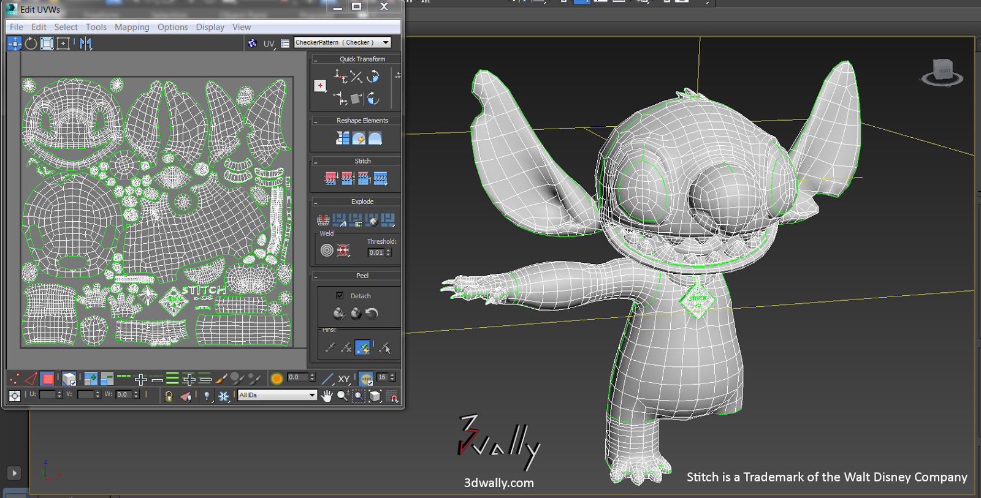Image resolution: width=981 pixels, height=498 pixels.
Task: Select the Scale Selected Subobject tool
Action: click(47, 43)
